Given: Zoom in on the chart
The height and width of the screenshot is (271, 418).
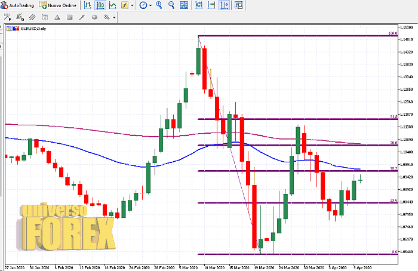Looking at the screenshot, I should (159, 5).
